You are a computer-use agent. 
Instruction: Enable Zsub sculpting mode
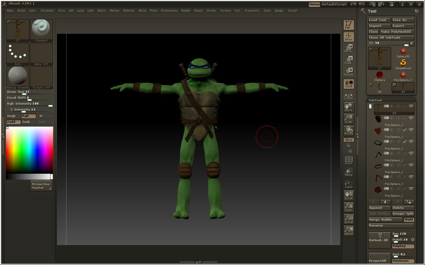tap(29, 122)
